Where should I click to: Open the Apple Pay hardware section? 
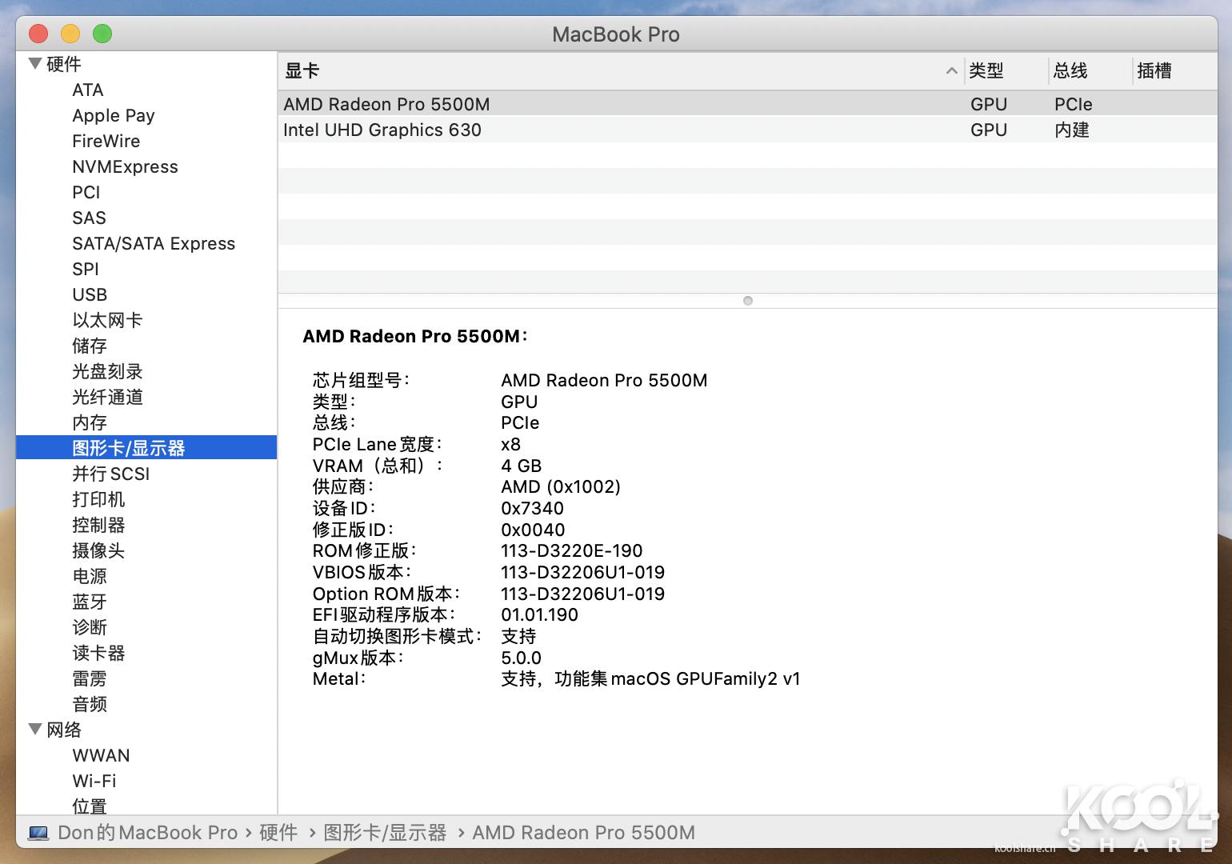point(114,115)
